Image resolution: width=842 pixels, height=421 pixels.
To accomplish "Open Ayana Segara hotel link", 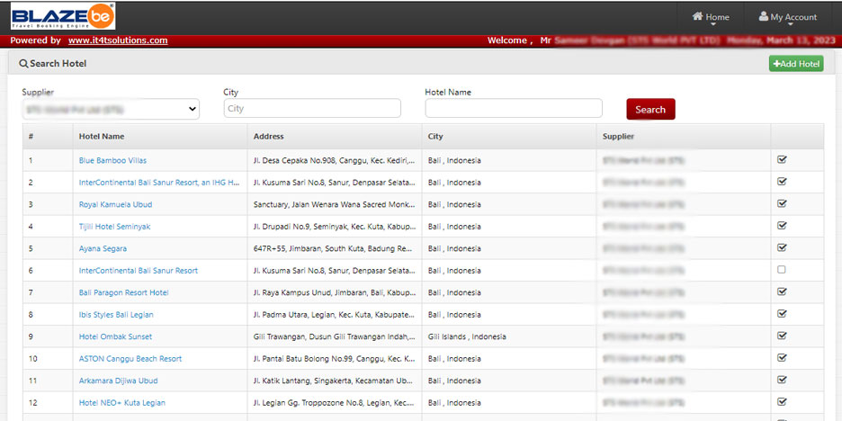I will 103,248.
